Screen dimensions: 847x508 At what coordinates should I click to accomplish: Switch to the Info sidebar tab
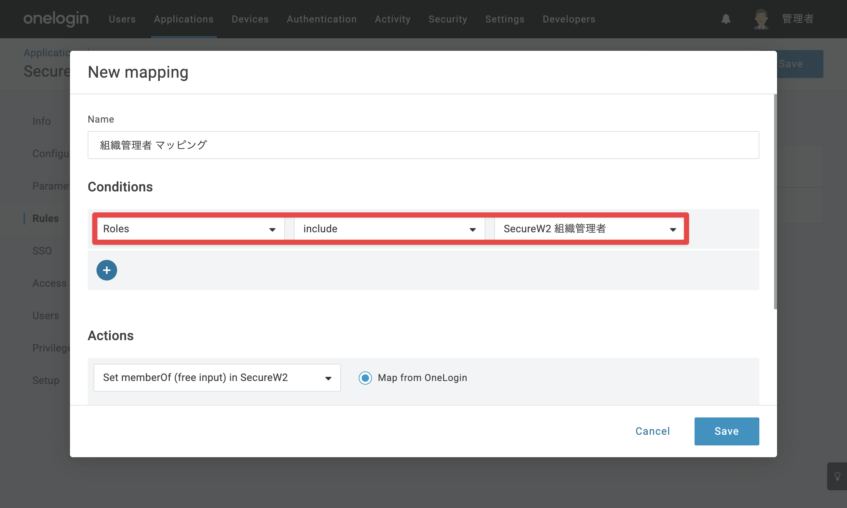point(42,121)
